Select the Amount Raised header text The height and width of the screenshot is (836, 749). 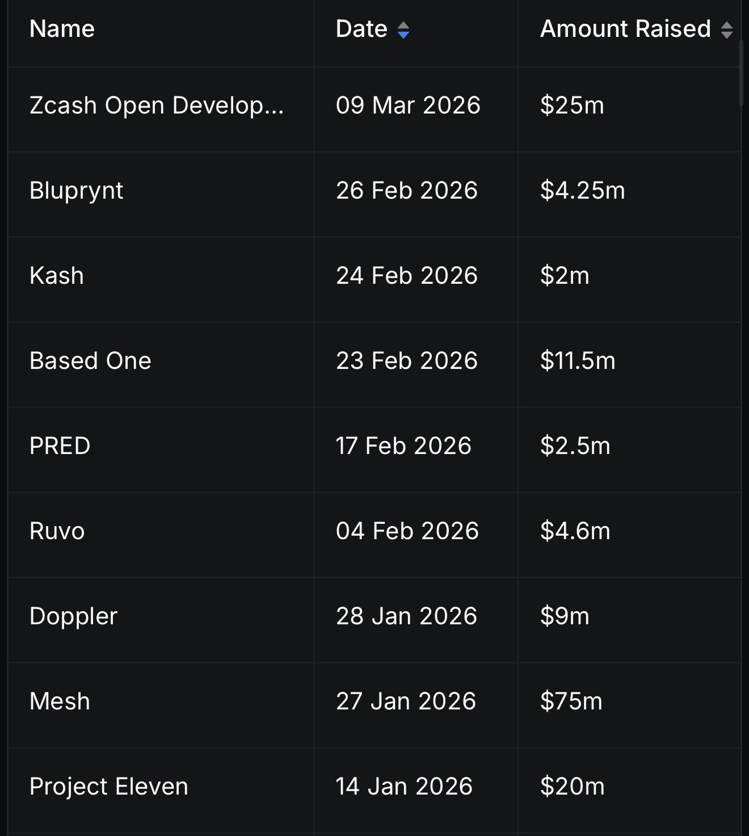tap(625, 29)
